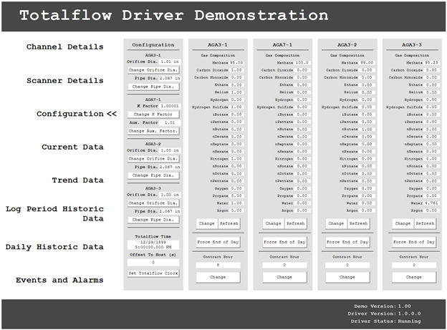Click gas composition Change button in AGA3-3
Image resolution: width=447 pixels, height=330 pixels.
[x=403, y=224]
